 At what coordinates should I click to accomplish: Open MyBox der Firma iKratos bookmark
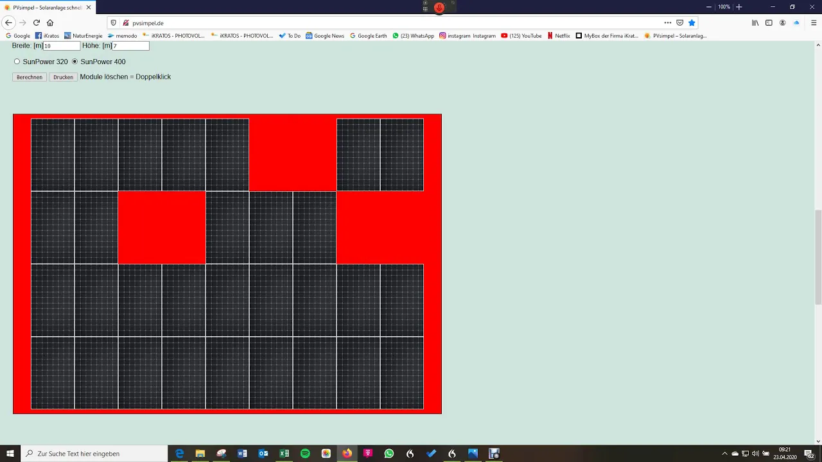click(607, 36)
